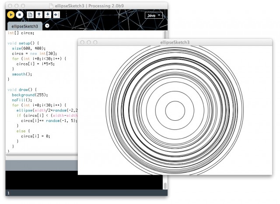Viewport: 280px width, 204px height.
Task: Export the application
Action: point(56,15)
